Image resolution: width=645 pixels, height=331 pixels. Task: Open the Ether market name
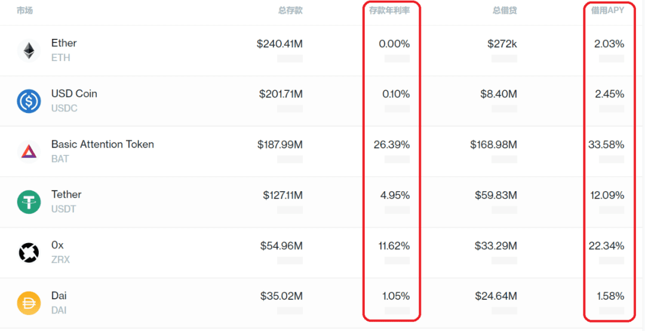tap(64, 43)
